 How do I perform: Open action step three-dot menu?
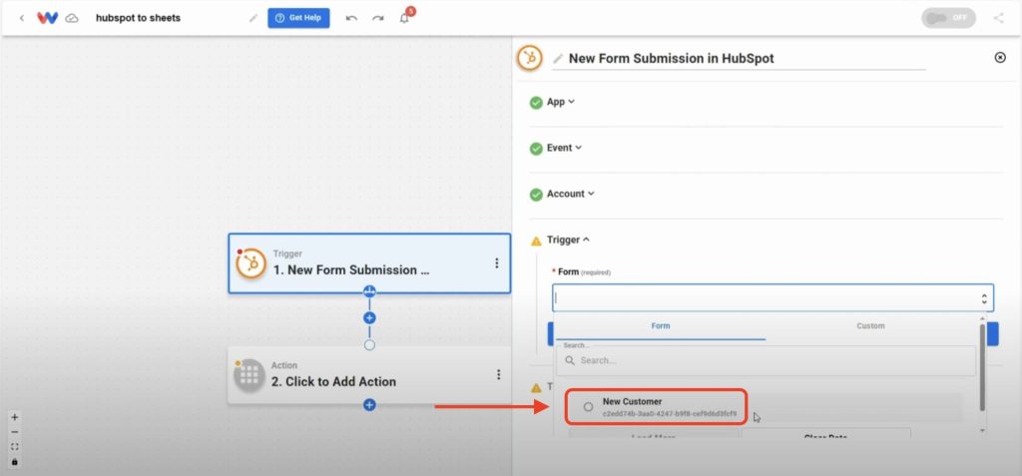point(499,375)
